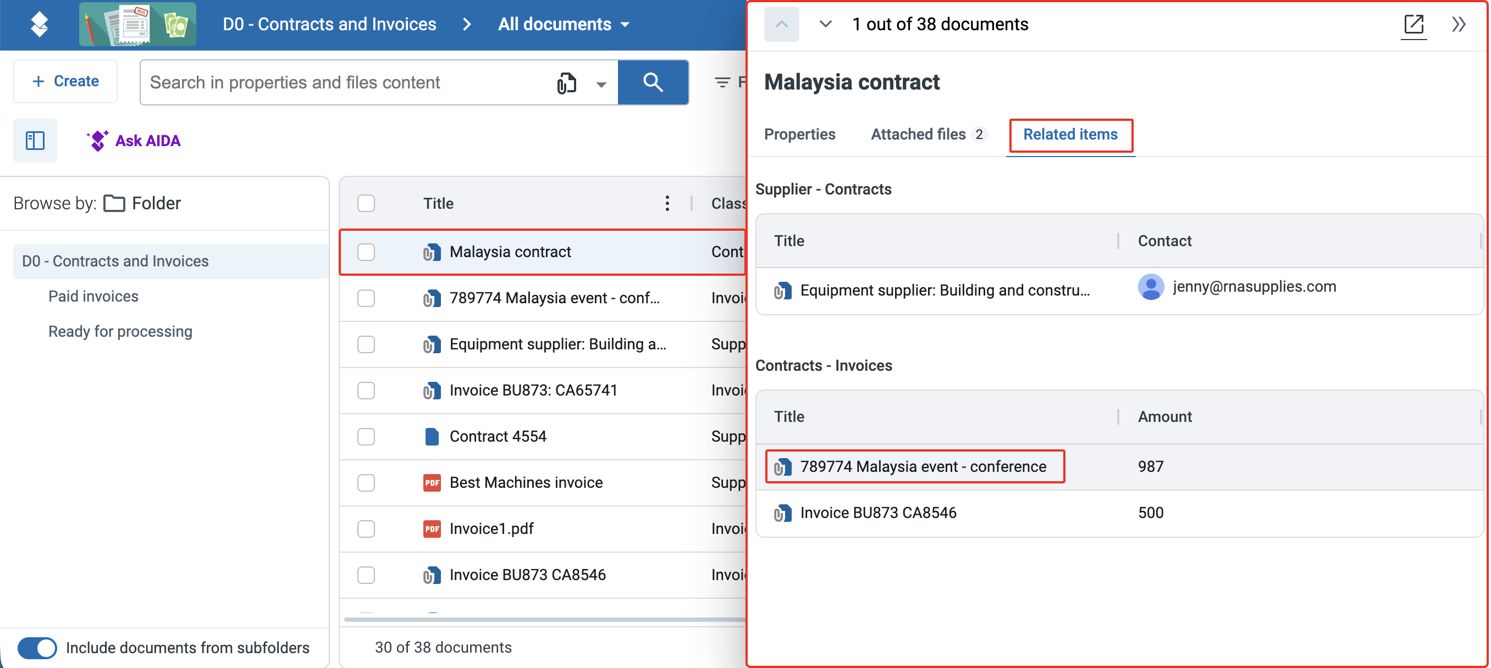Open the pop-out document icon

pos(1413,24)
